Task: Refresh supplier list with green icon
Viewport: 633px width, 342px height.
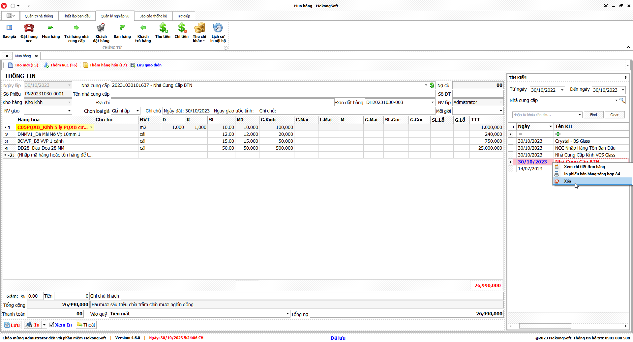Action: 432,85
